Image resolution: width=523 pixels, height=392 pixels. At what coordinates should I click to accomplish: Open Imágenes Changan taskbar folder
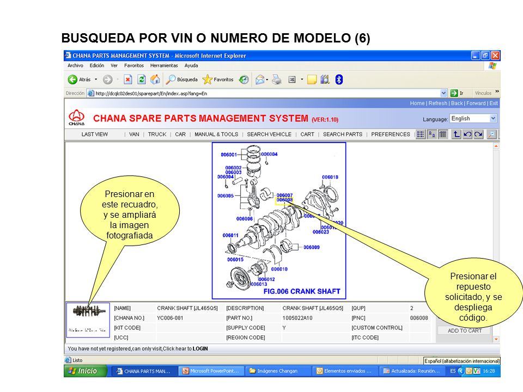click(x=277, y=371)
